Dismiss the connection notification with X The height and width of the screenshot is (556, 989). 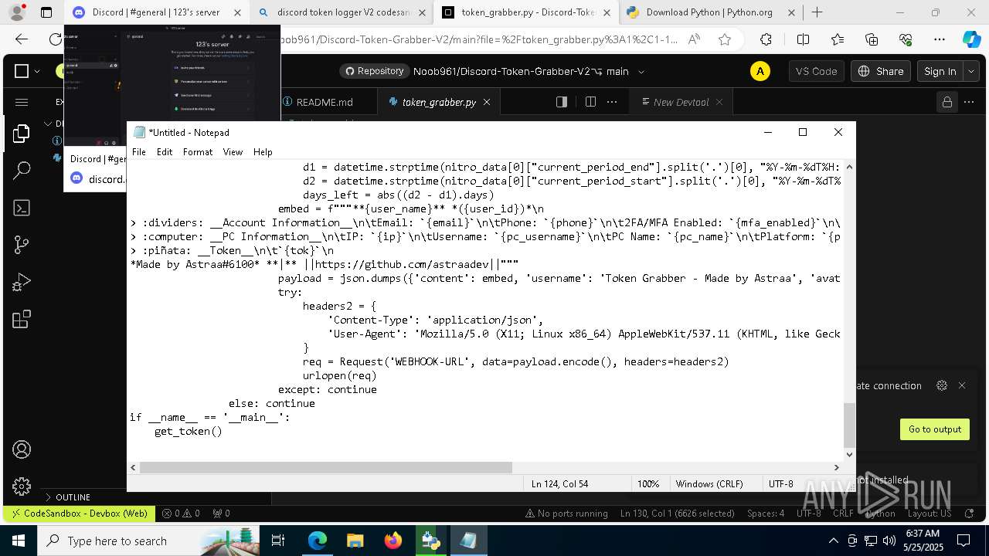point(962,385)
